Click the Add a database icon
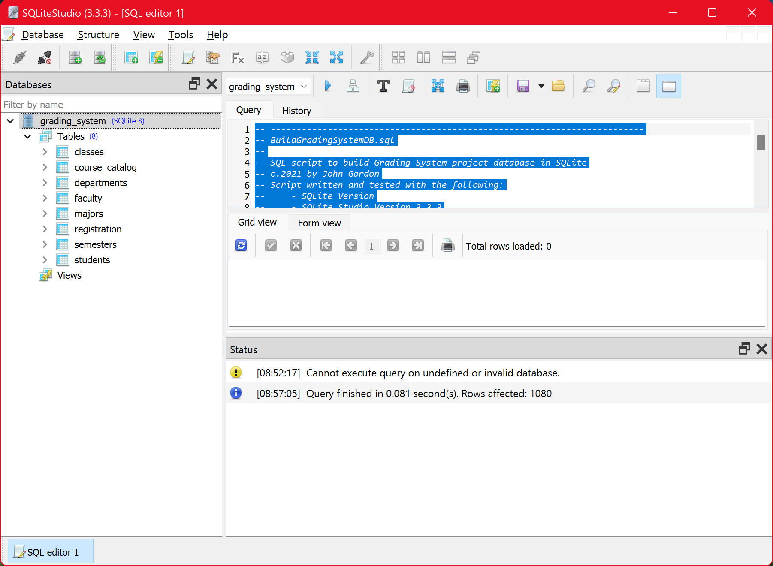 [x=75, y=57]
